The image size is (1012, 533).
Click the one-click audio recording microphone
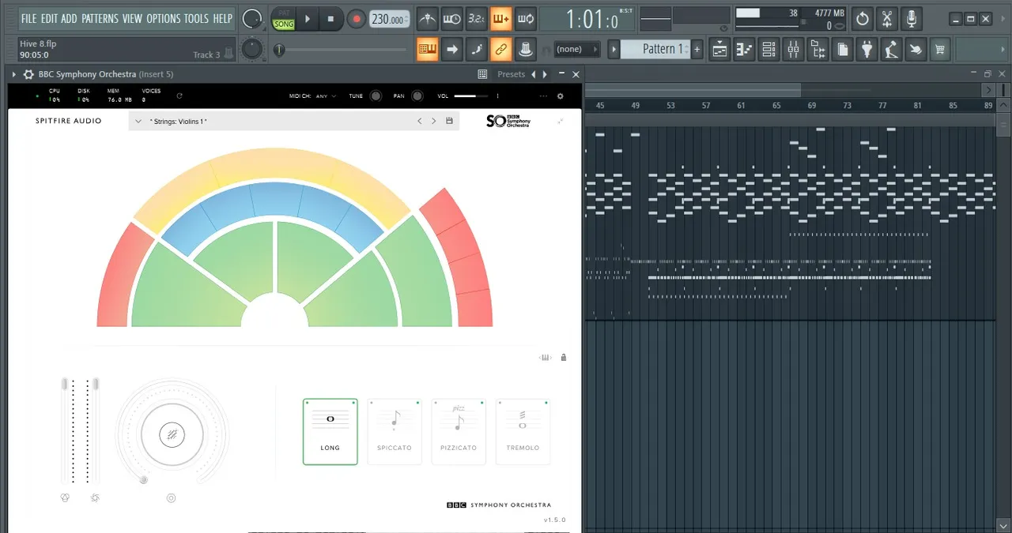912,18
